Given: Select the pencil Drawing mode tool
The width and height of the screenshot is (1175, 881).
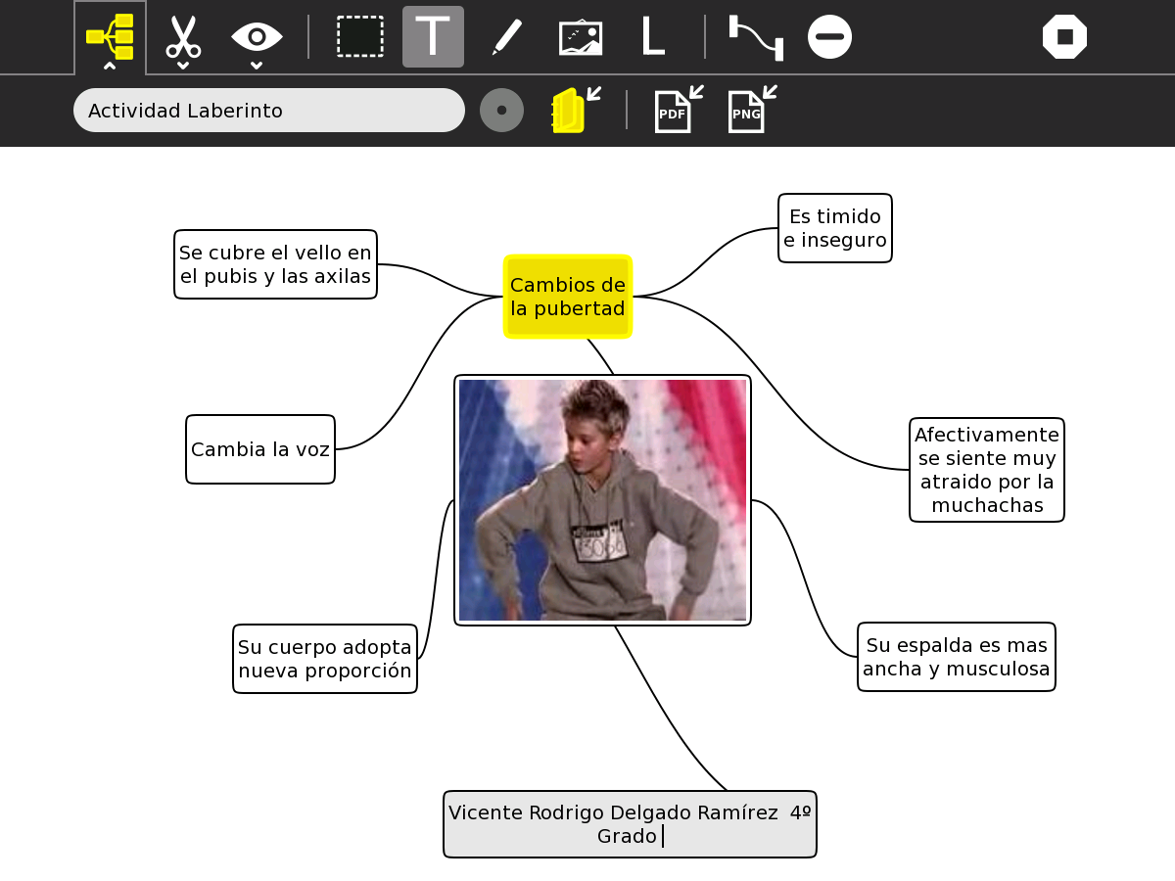Looking at the screenshot, I should pyautogui.click(x=506, y=36).
